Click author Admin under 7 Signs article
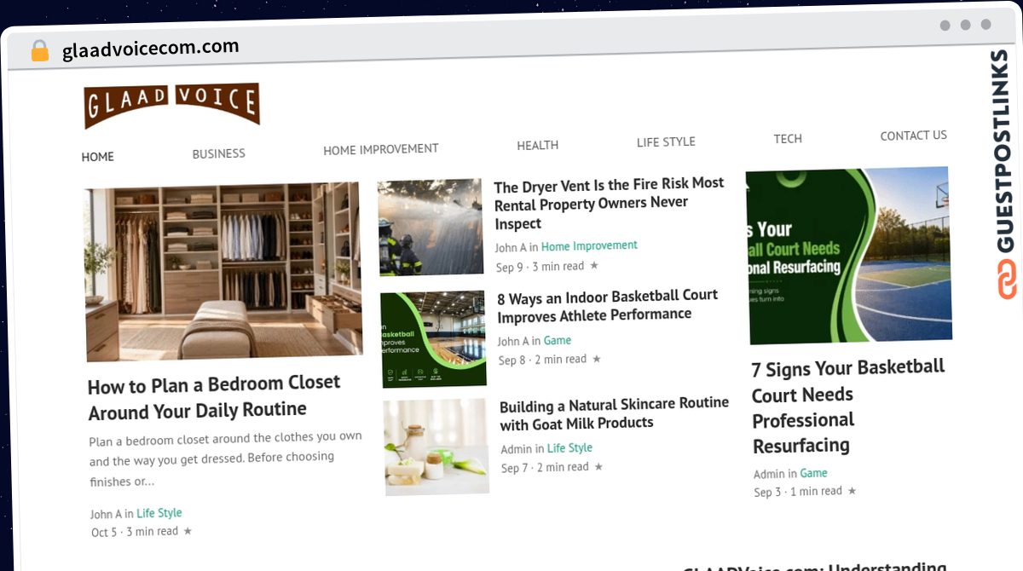Screen dimensions: 1023x571 click(769, 474)
